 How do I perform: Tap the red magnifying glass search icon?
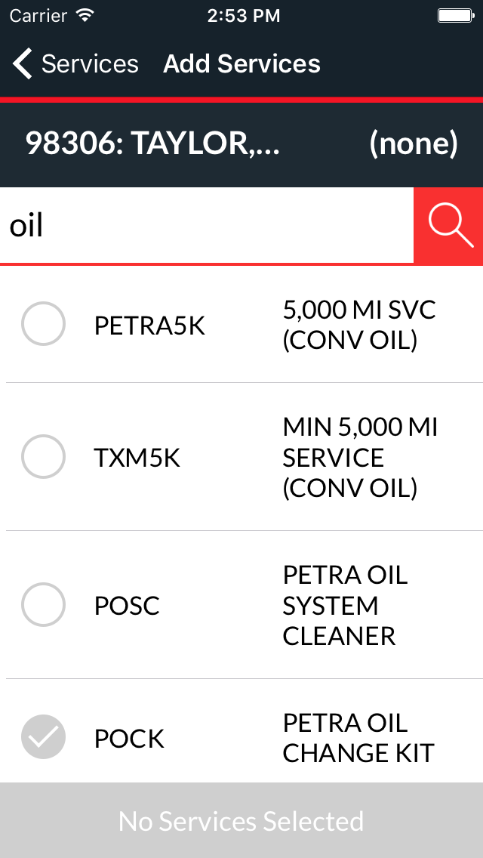click(x=449, y=226)
